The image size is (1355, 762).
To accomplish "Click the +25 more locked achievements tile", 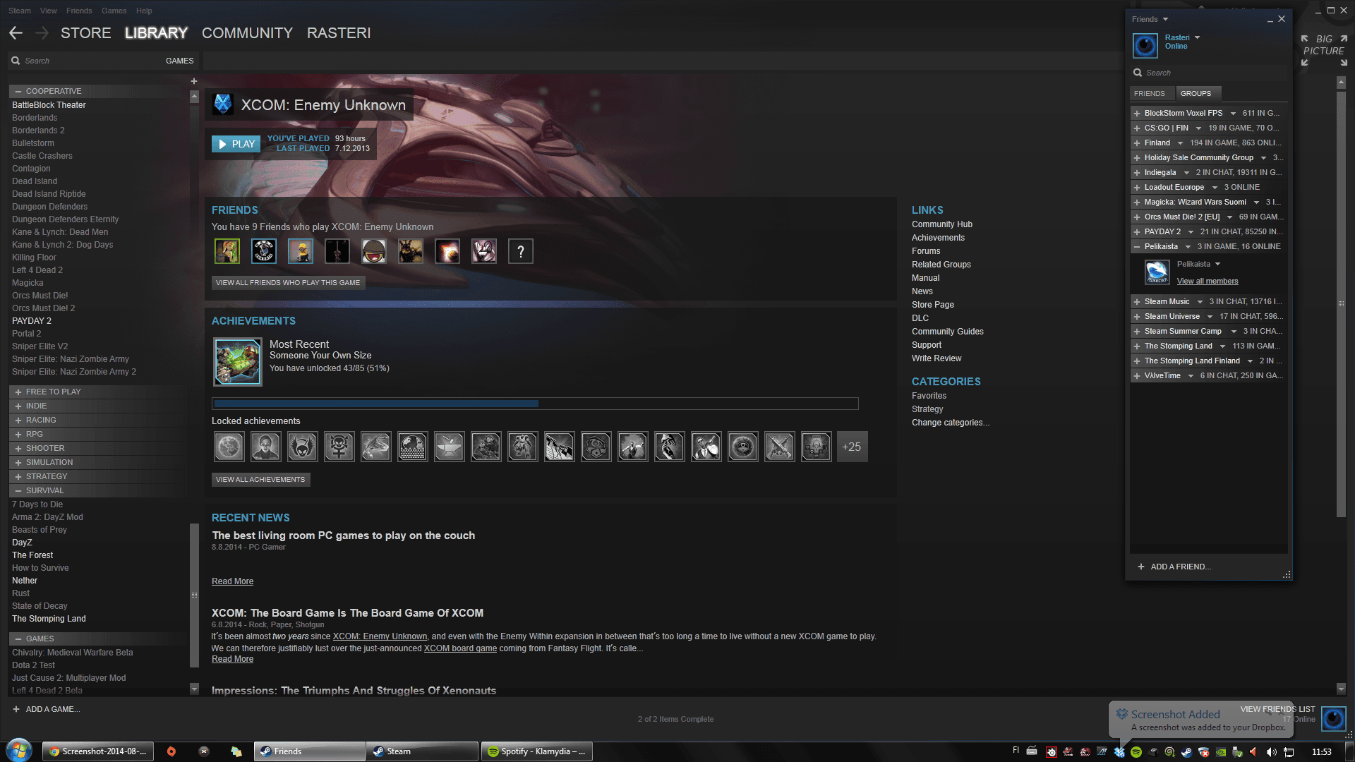I will tap(852, 447).
